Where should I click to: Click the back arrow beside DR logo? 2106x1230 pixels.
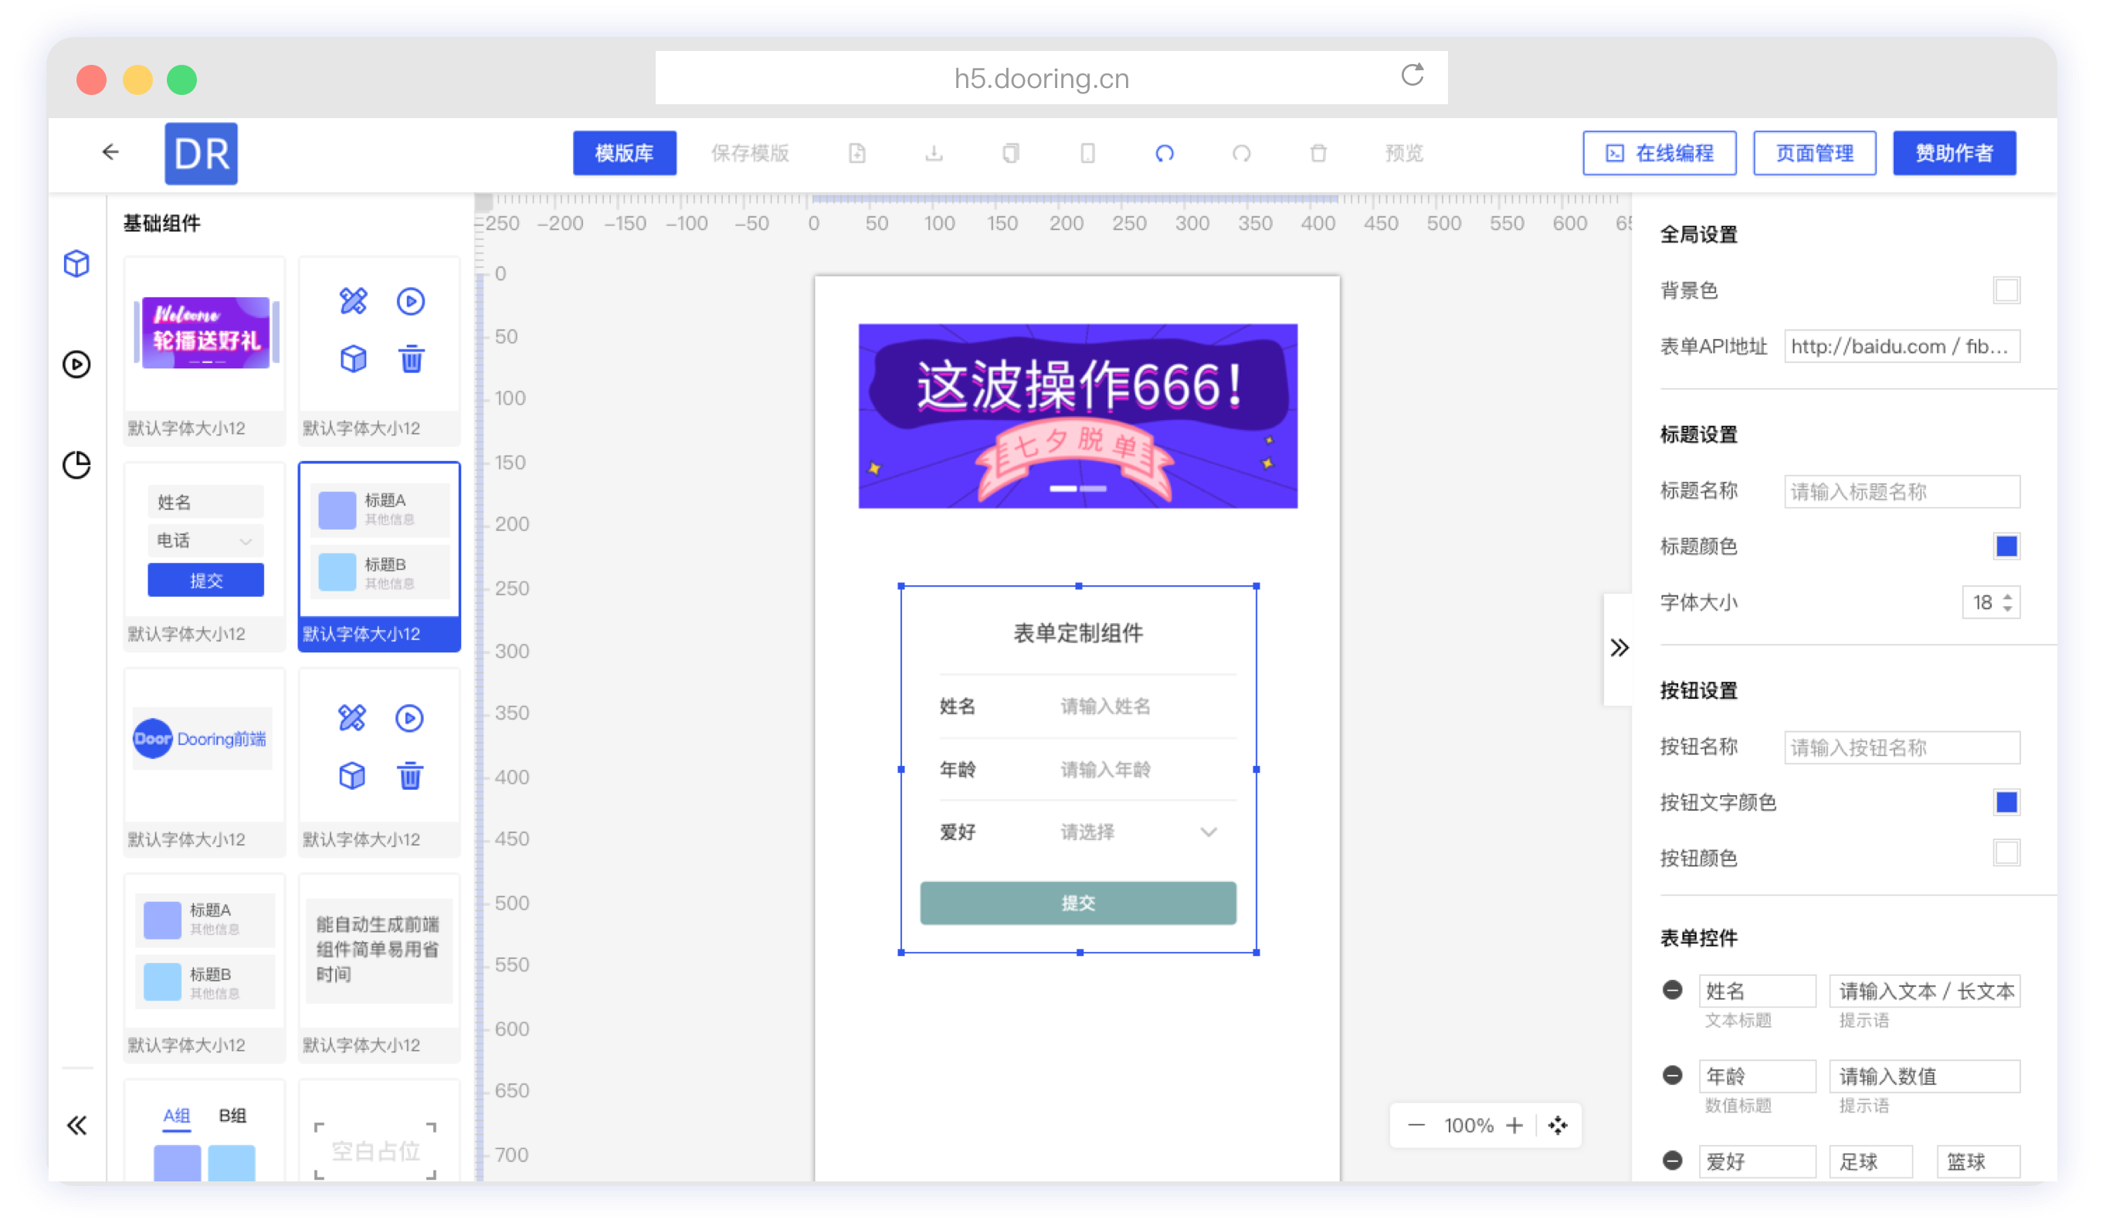(110, 152)
